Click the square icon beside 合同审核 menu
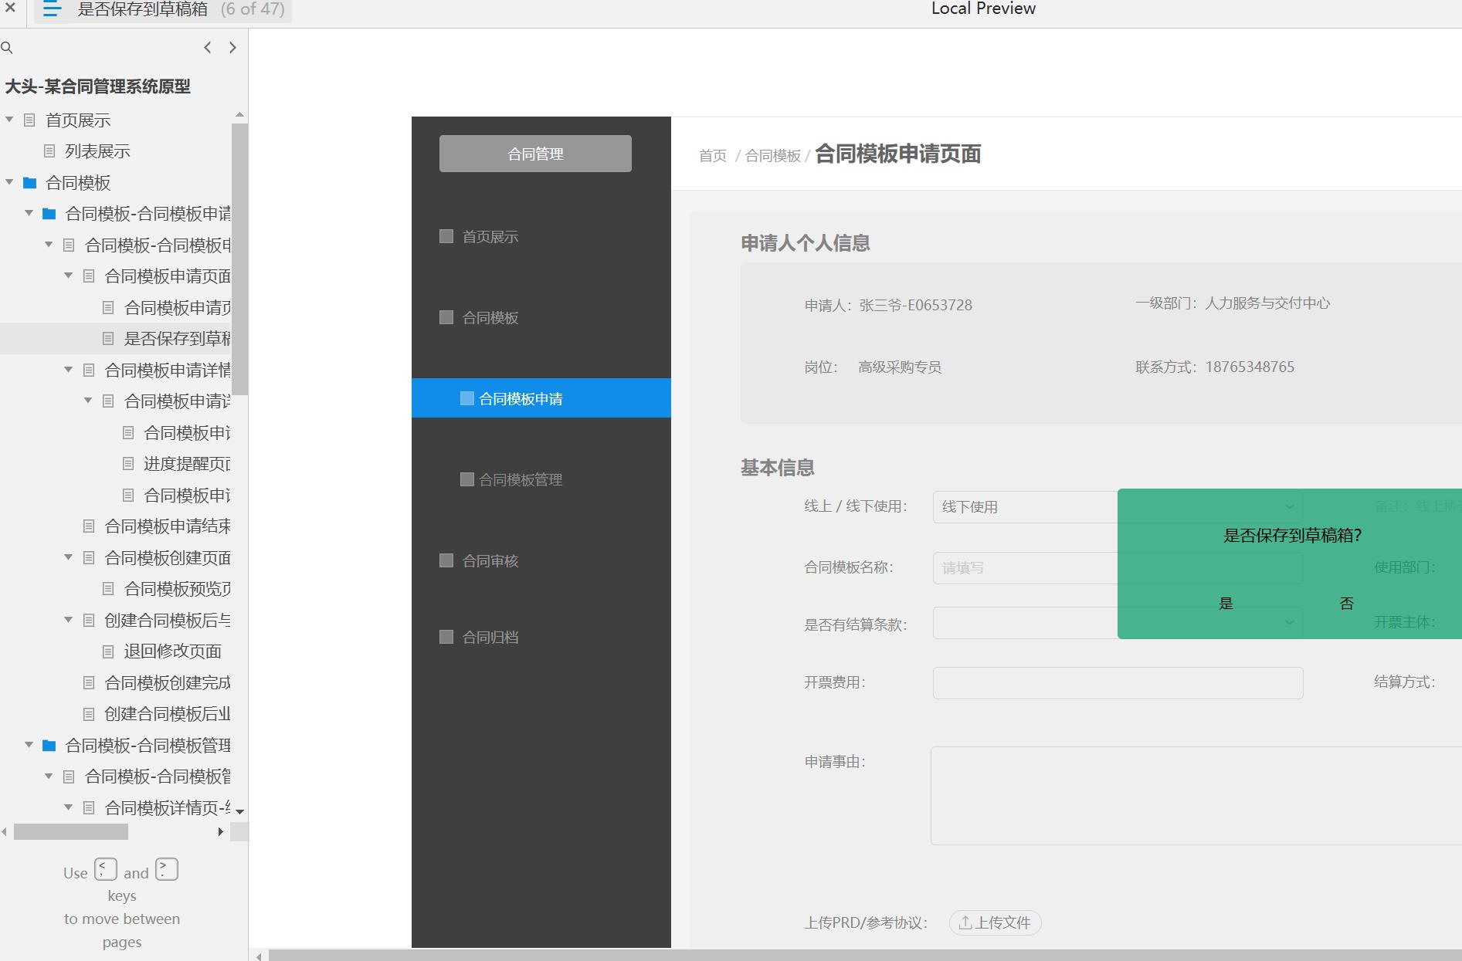The width and height of the screenshot is (1462, 961). (446, 560)
